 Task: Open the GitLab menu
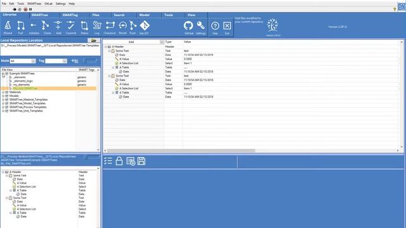coord(48,4)
